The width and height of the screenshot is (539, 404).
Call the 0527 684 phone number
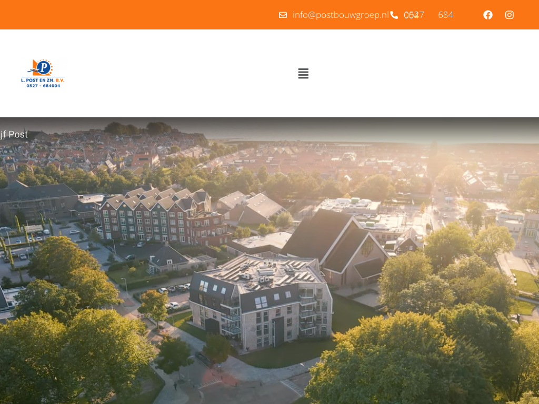coord(428,15)
